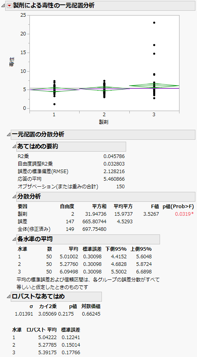Click the R2乗 value 0.045786
Viewport: 197px width, 357px height.
(x=114, y=156)
